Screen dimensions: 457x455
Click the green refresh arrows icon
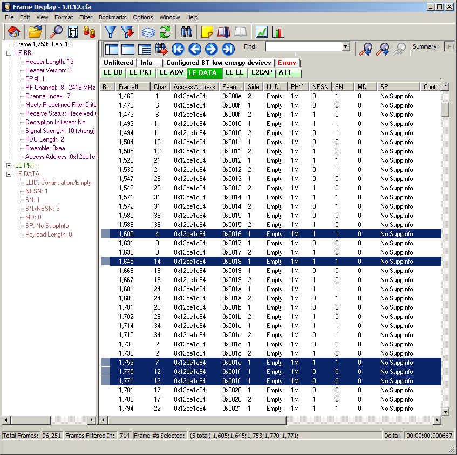165,32
